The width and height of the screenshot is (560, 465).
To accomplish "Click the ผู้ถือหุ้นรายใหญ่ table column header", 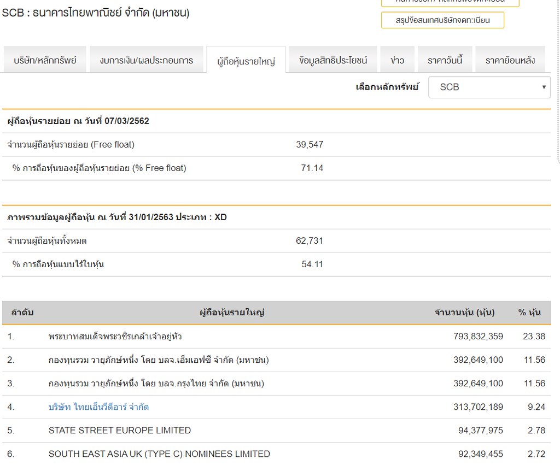I will coord(232,313).
